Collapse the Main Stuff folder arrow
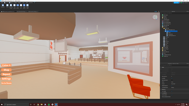 point(162,28)
